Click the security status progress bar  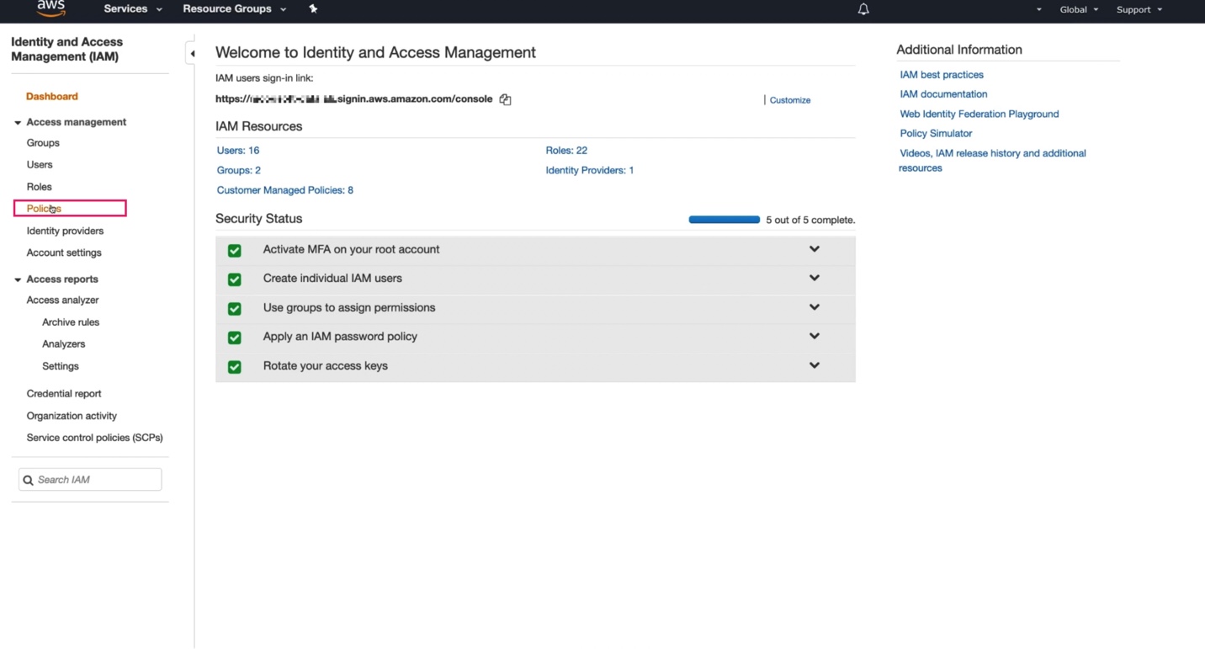724,220
